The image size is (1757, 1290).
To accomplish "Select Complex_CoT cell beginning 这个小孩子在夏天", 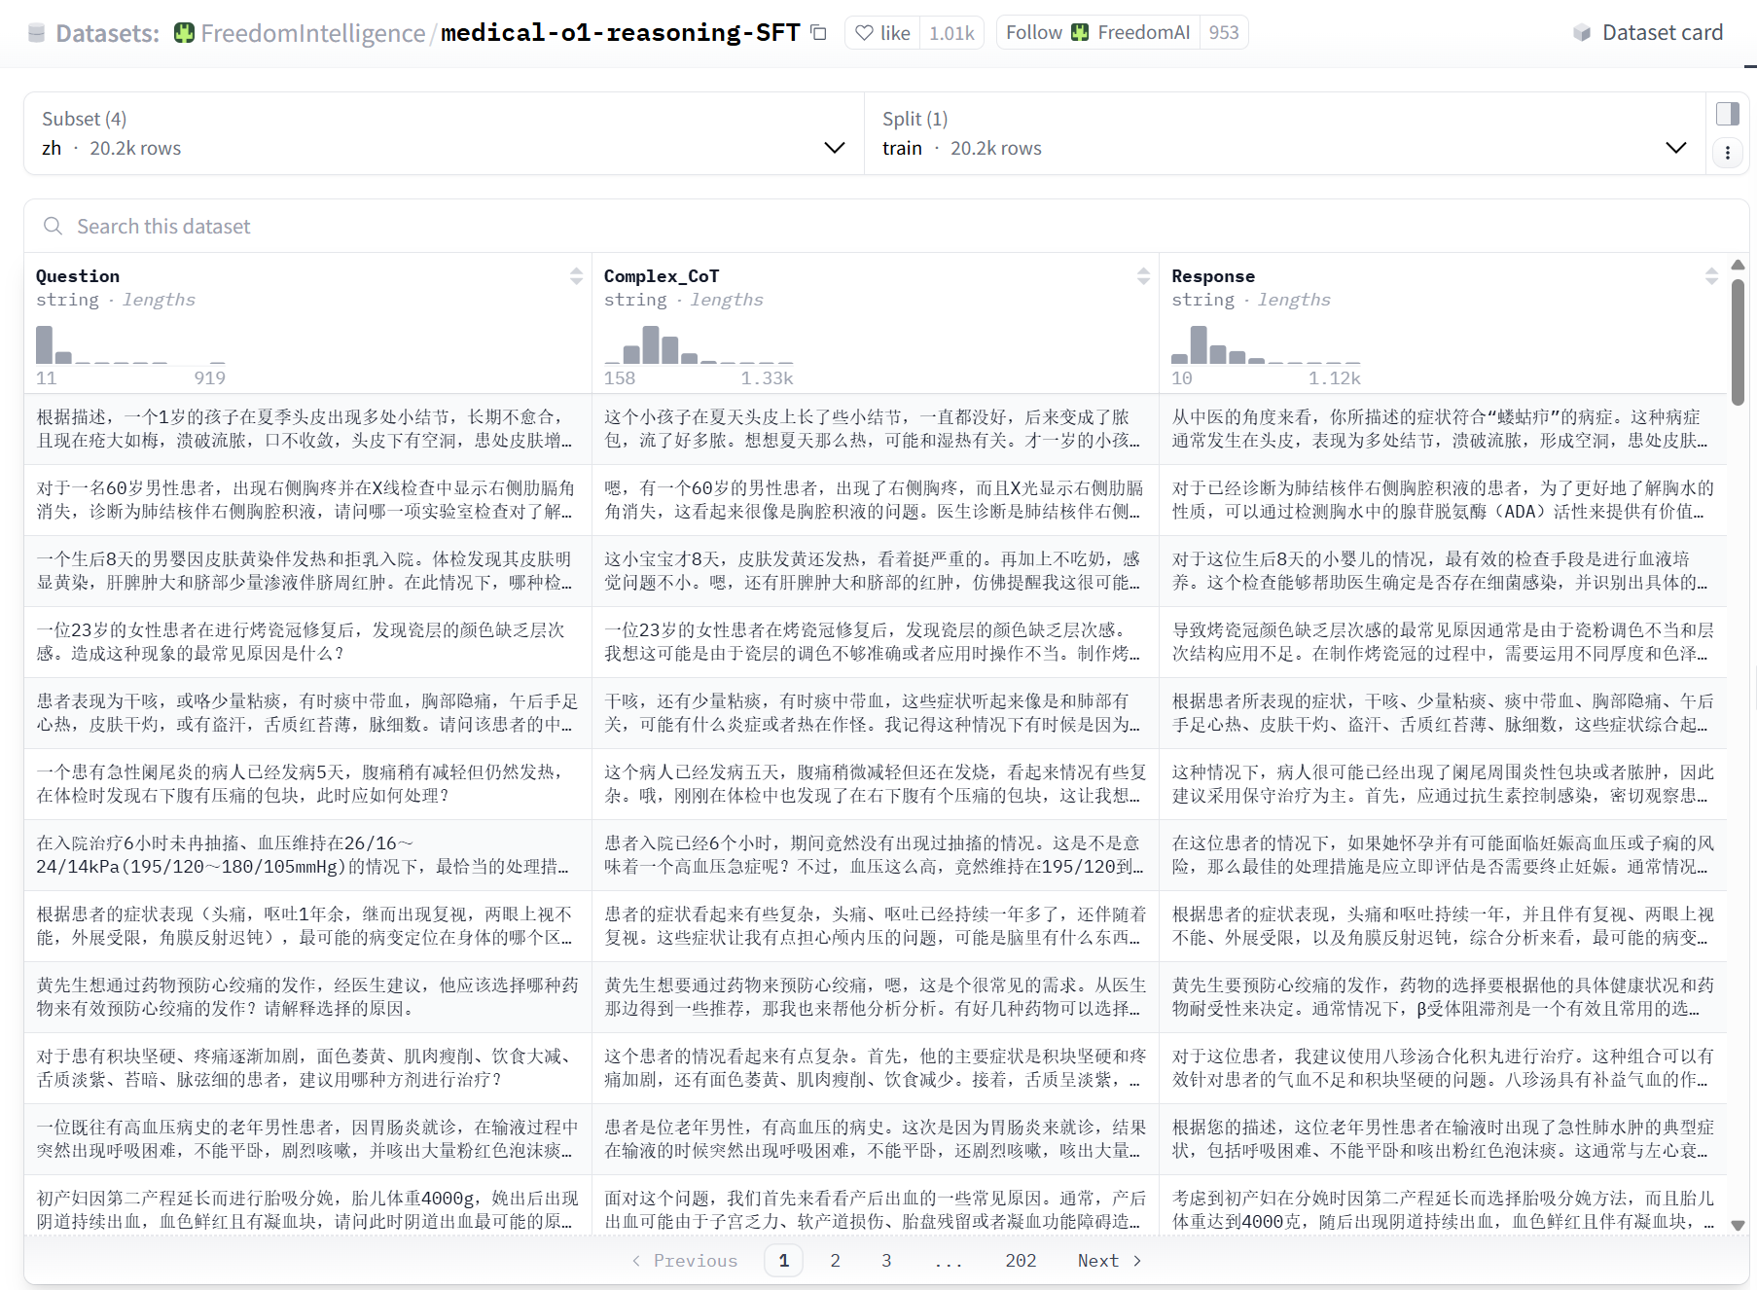I will point(876,429).
